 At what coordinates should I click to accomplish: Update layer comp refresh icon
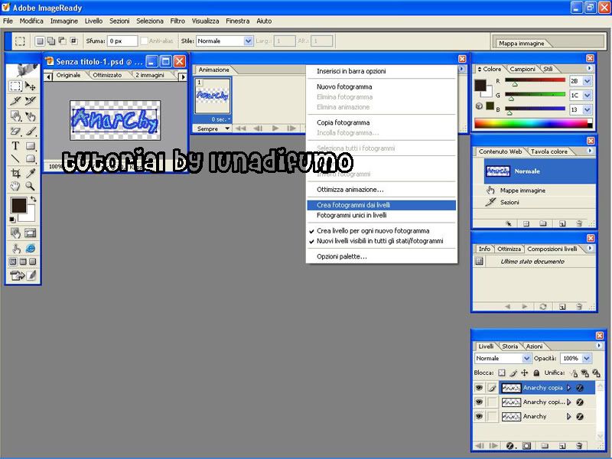tap(543, 307)
